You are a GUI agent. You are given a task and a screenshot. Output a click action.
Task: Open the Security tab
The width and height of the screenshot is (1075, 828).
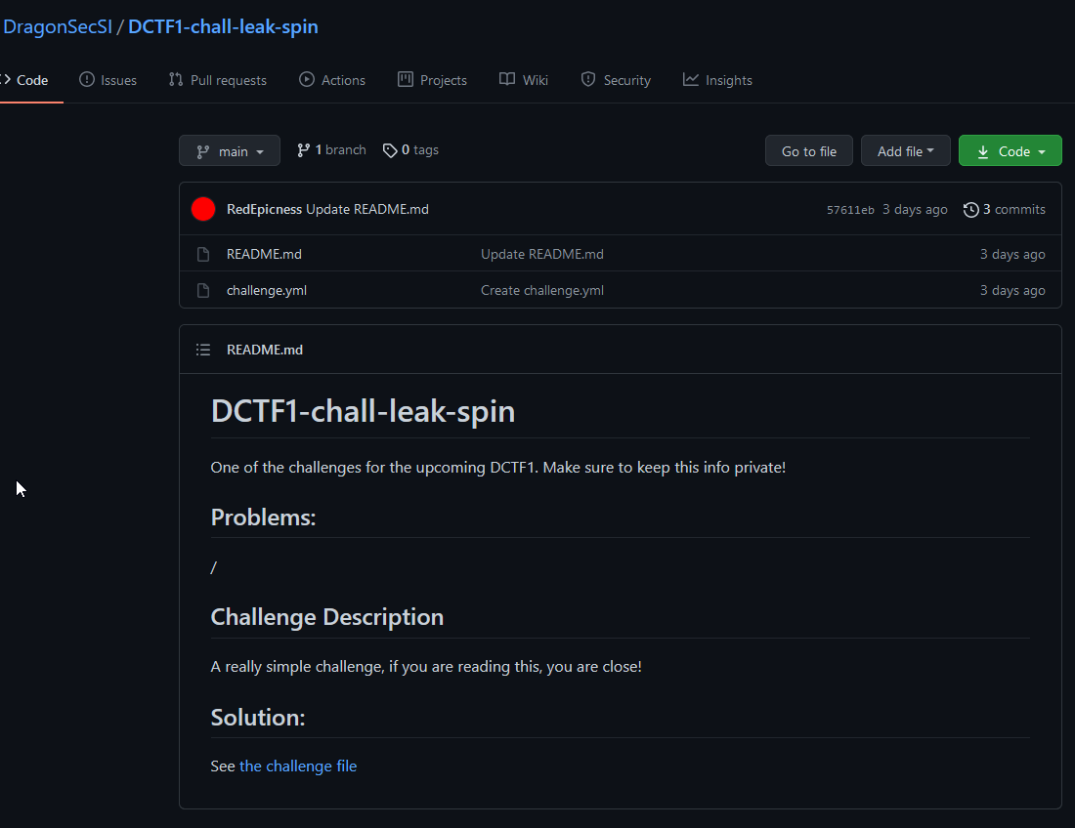(x=616, y=80)
